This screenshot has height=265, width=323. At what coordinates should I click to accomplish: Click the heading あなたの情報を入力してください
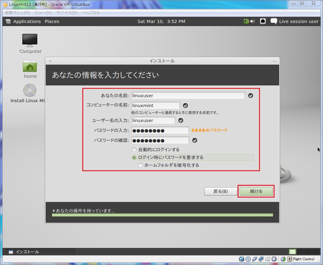pyautogui.click(x=106, y=75)
